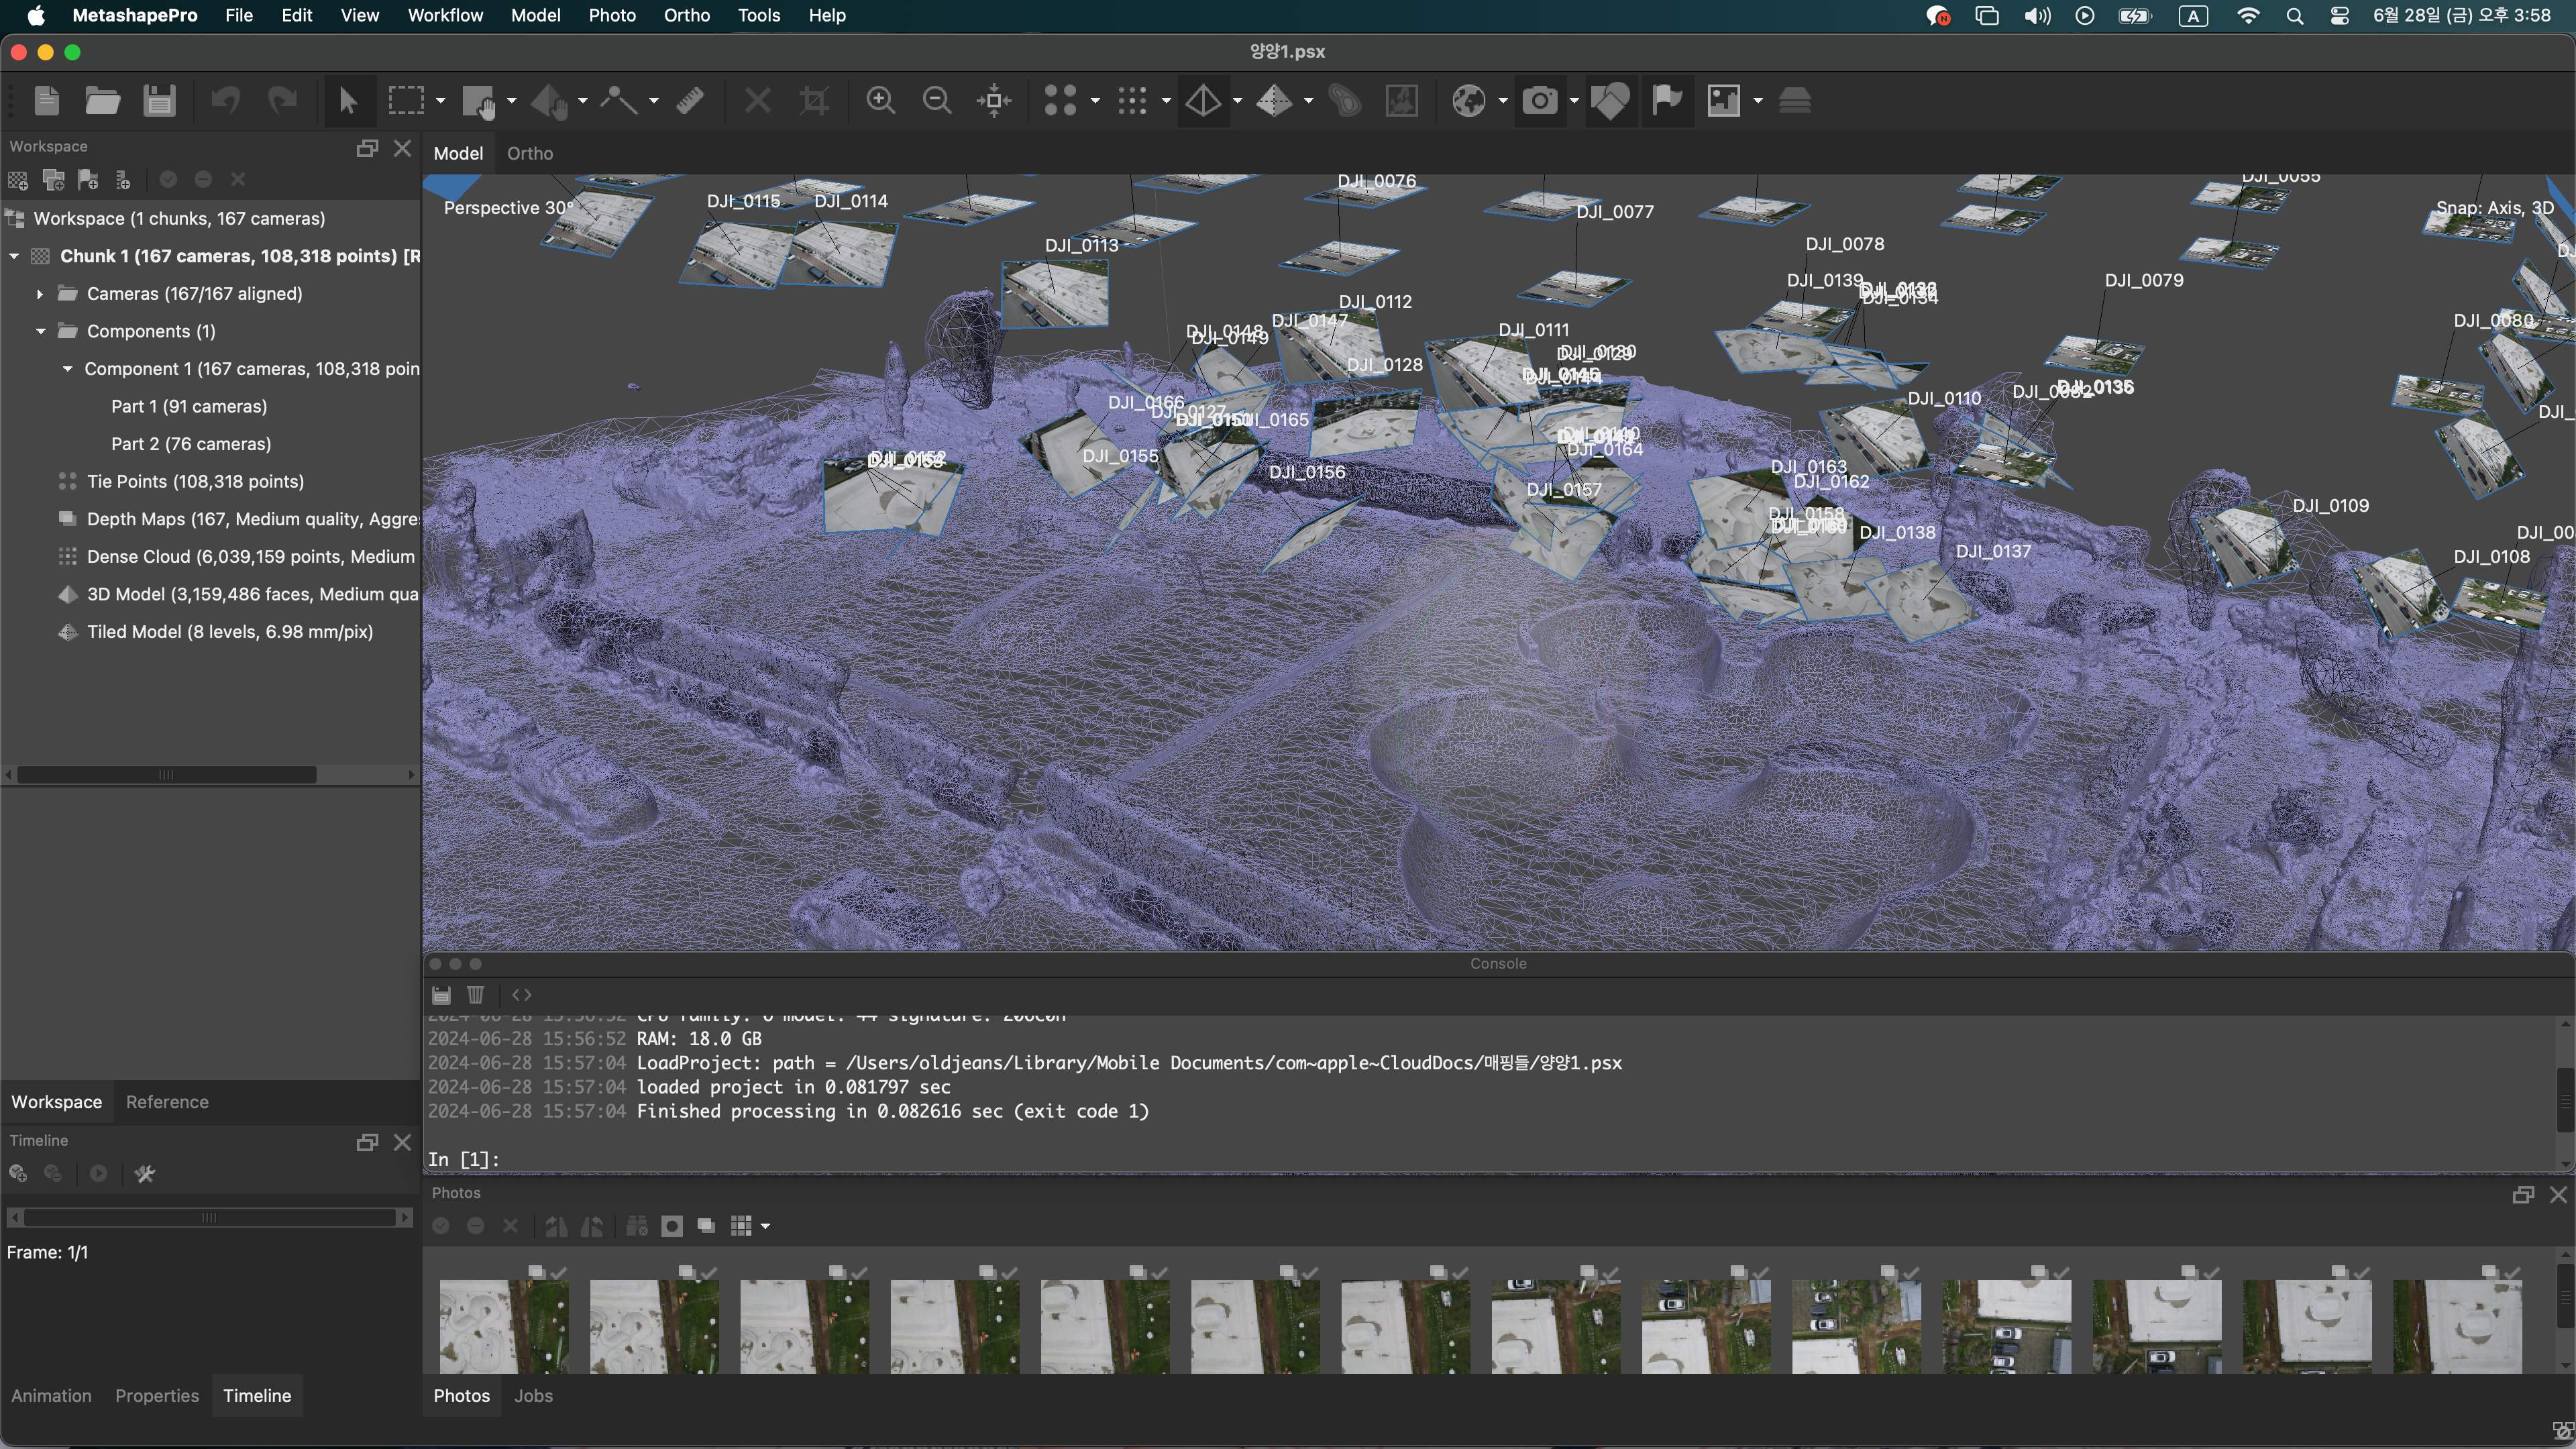The width and height of the screenshot is (2576, 1449).
Task: Zoom in on the model view
Action: 881,100
